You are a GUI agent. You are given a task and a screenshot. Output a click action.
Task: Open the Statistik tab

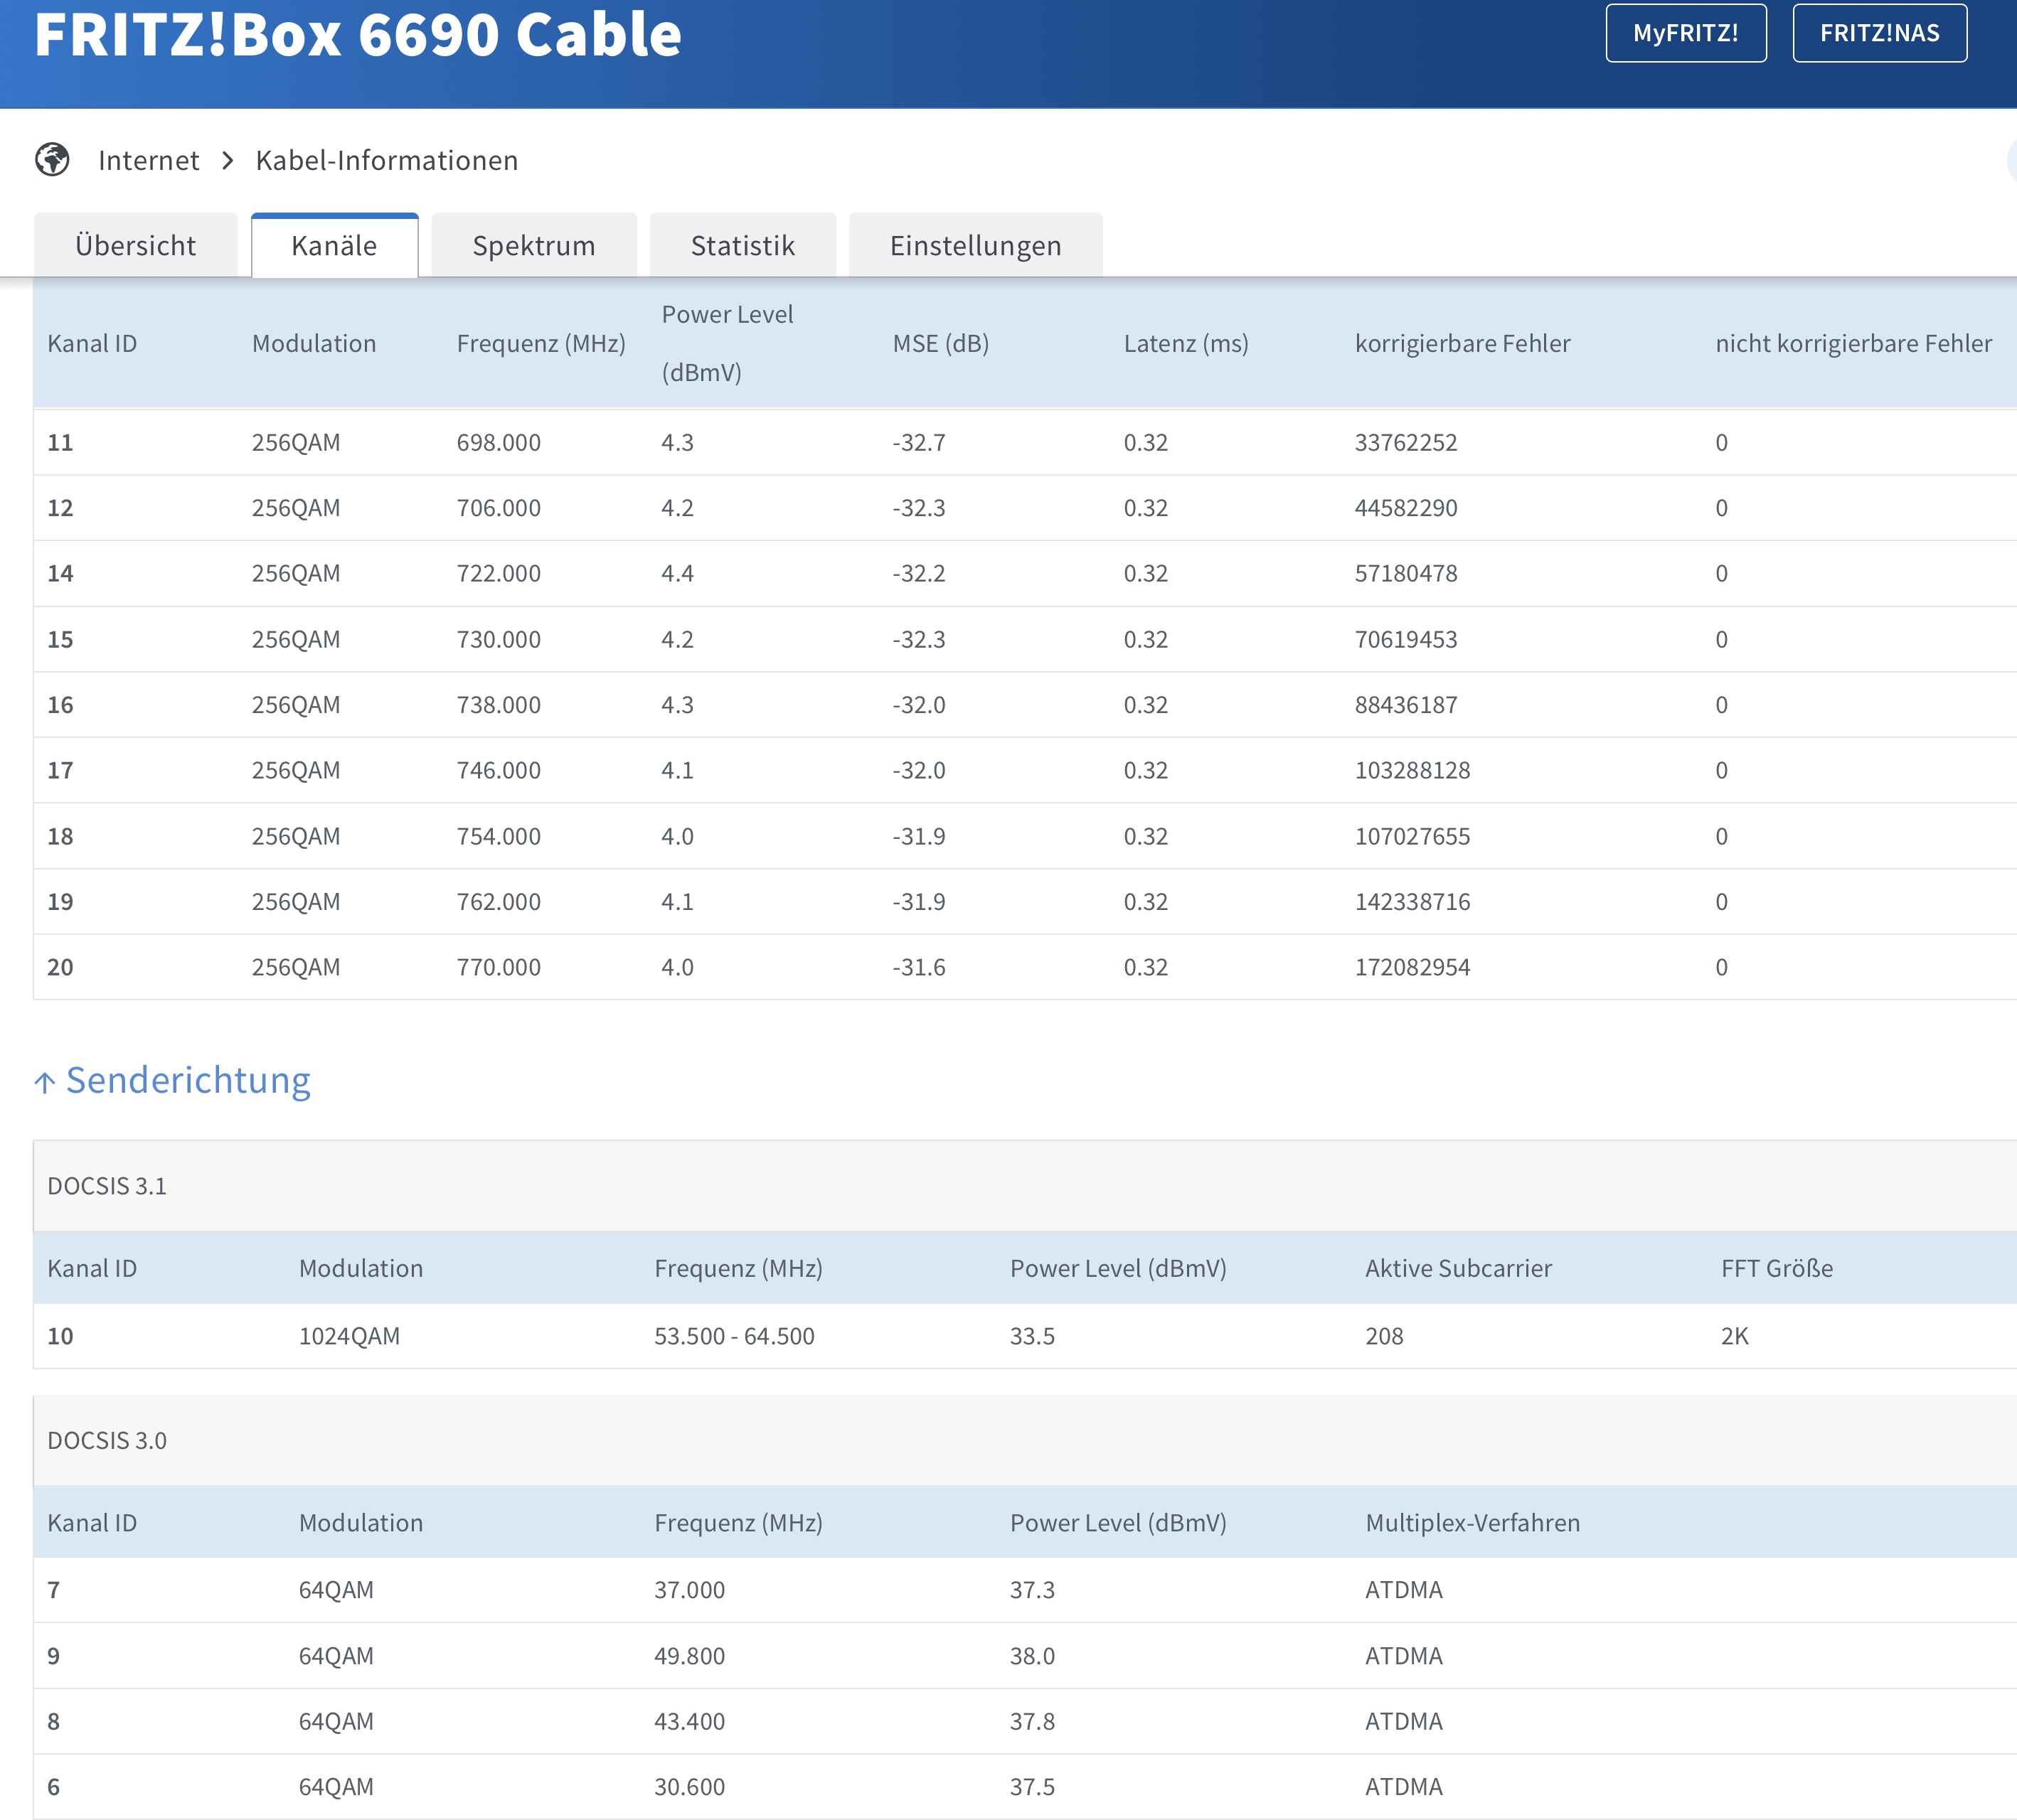(x=743, y=245)
